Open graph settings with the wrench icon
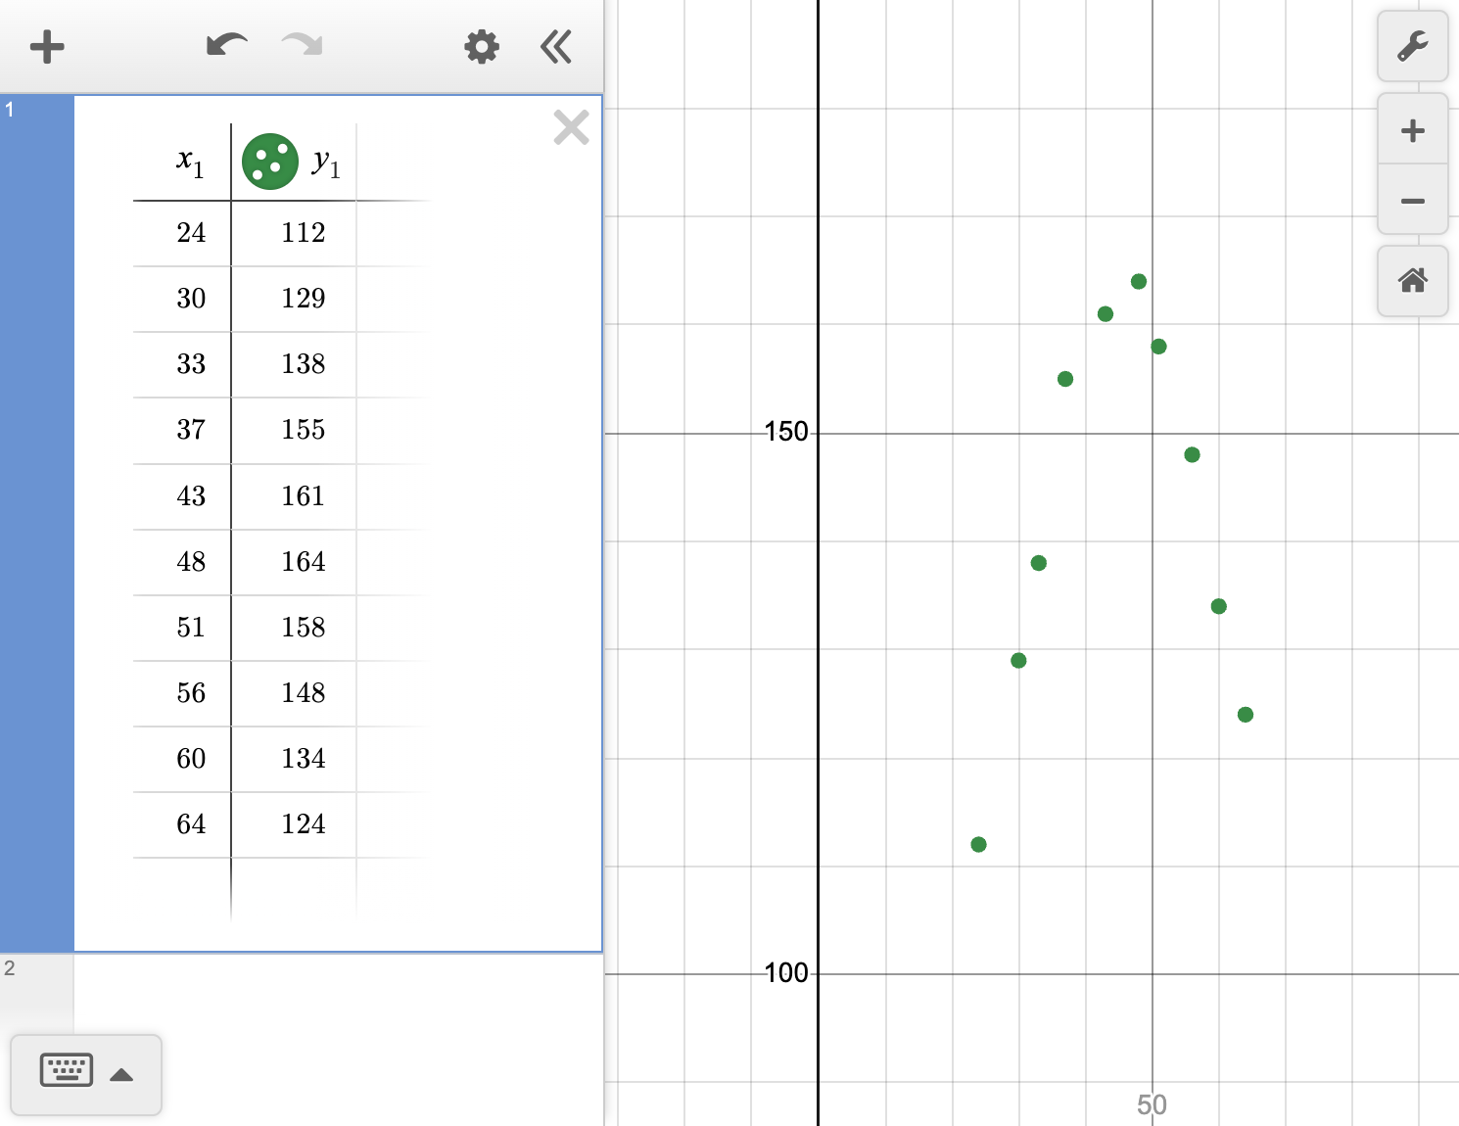The width and height of the screenshot is (1459, 1126). coord(1412,46)
